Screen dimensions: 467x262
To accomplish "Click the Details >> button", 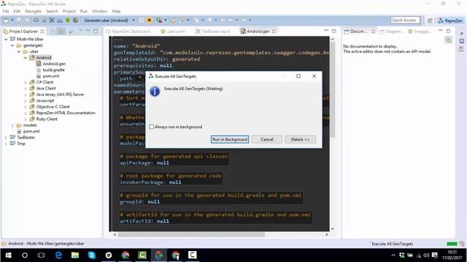I will pos(300,139).
